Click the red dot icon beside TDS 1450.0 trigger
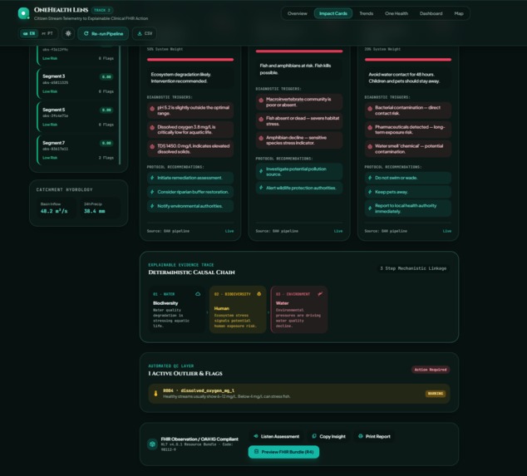The width and height of the screenshot is (527, 476). pyautogui.click(x=152, y=146)
